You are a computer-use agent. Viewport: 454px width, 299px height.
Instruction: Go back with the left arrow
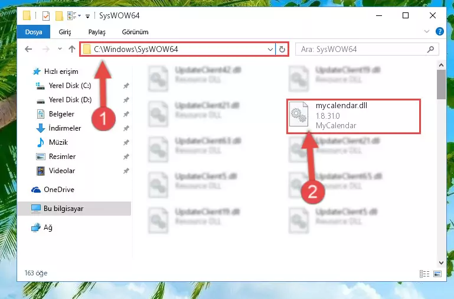[28, 49]
